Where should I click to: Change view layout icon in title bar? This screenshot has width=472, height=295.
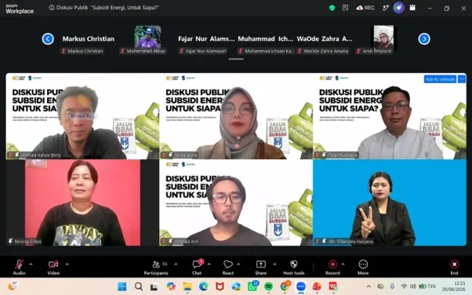tap(412, 8)
